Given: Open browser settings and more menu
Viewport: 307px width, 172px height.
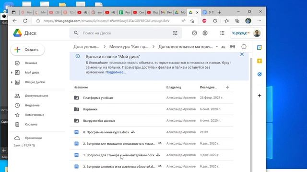Looking at the screenshot, I should tap(259, 21).
